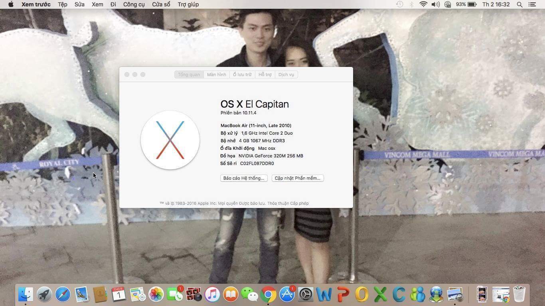Open the Cửa sổ menu
This screenshot has height=306, width=545.
pos(161,4)
